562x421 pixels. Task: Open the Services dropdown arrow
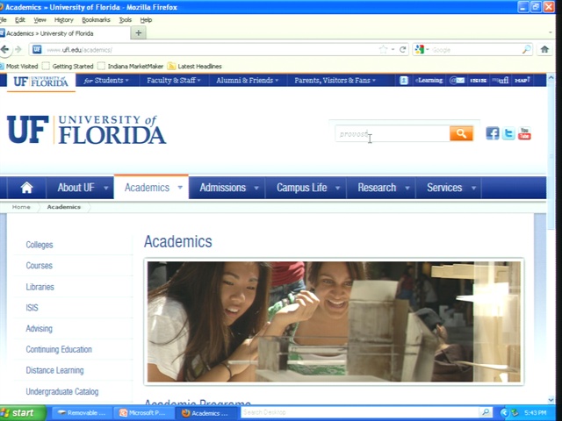pos(474,188)
